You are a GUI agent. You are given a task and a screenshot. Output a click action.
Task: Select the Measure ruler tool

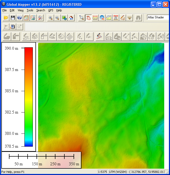click(x=95, y=18)
